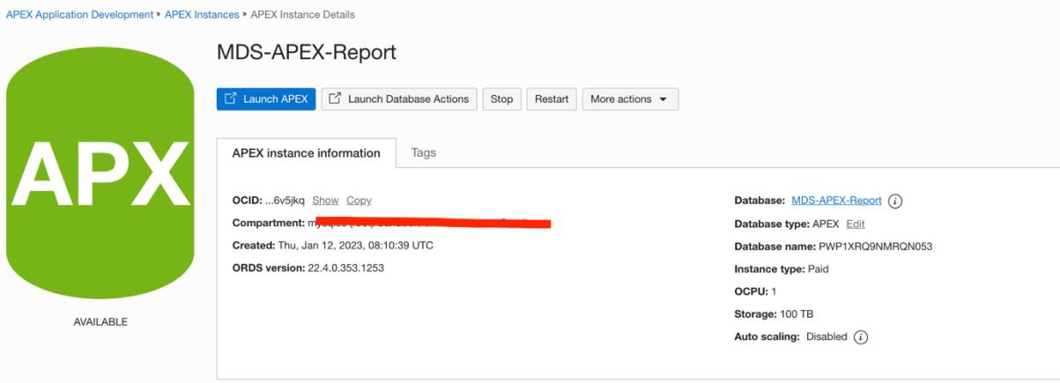Click the Launch APEX button
The height and width of the screenshot is (383, 1060).
click(x=266, y=99)
